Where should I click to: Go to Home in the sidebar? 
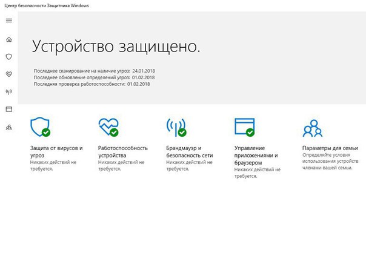click(9, 39)
